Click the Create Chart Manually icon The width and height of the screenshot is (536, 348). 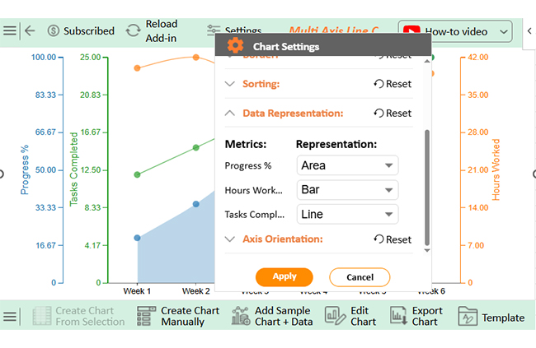tap(146, 317)
